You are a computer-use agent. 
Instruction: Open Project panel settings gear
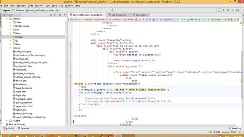(x=60, y=15)
